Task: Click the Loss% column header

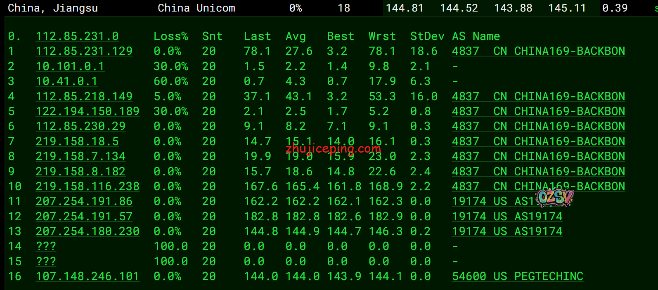Action: point(170,36)
